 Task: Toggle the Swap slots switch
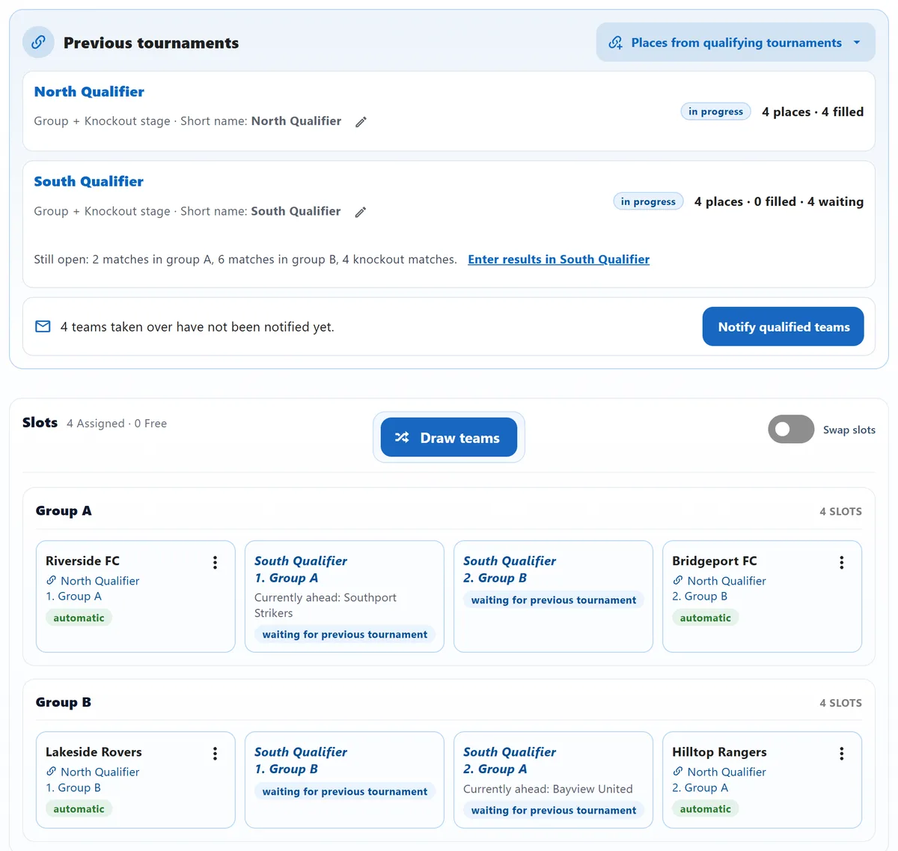click(x=791, y=429)
